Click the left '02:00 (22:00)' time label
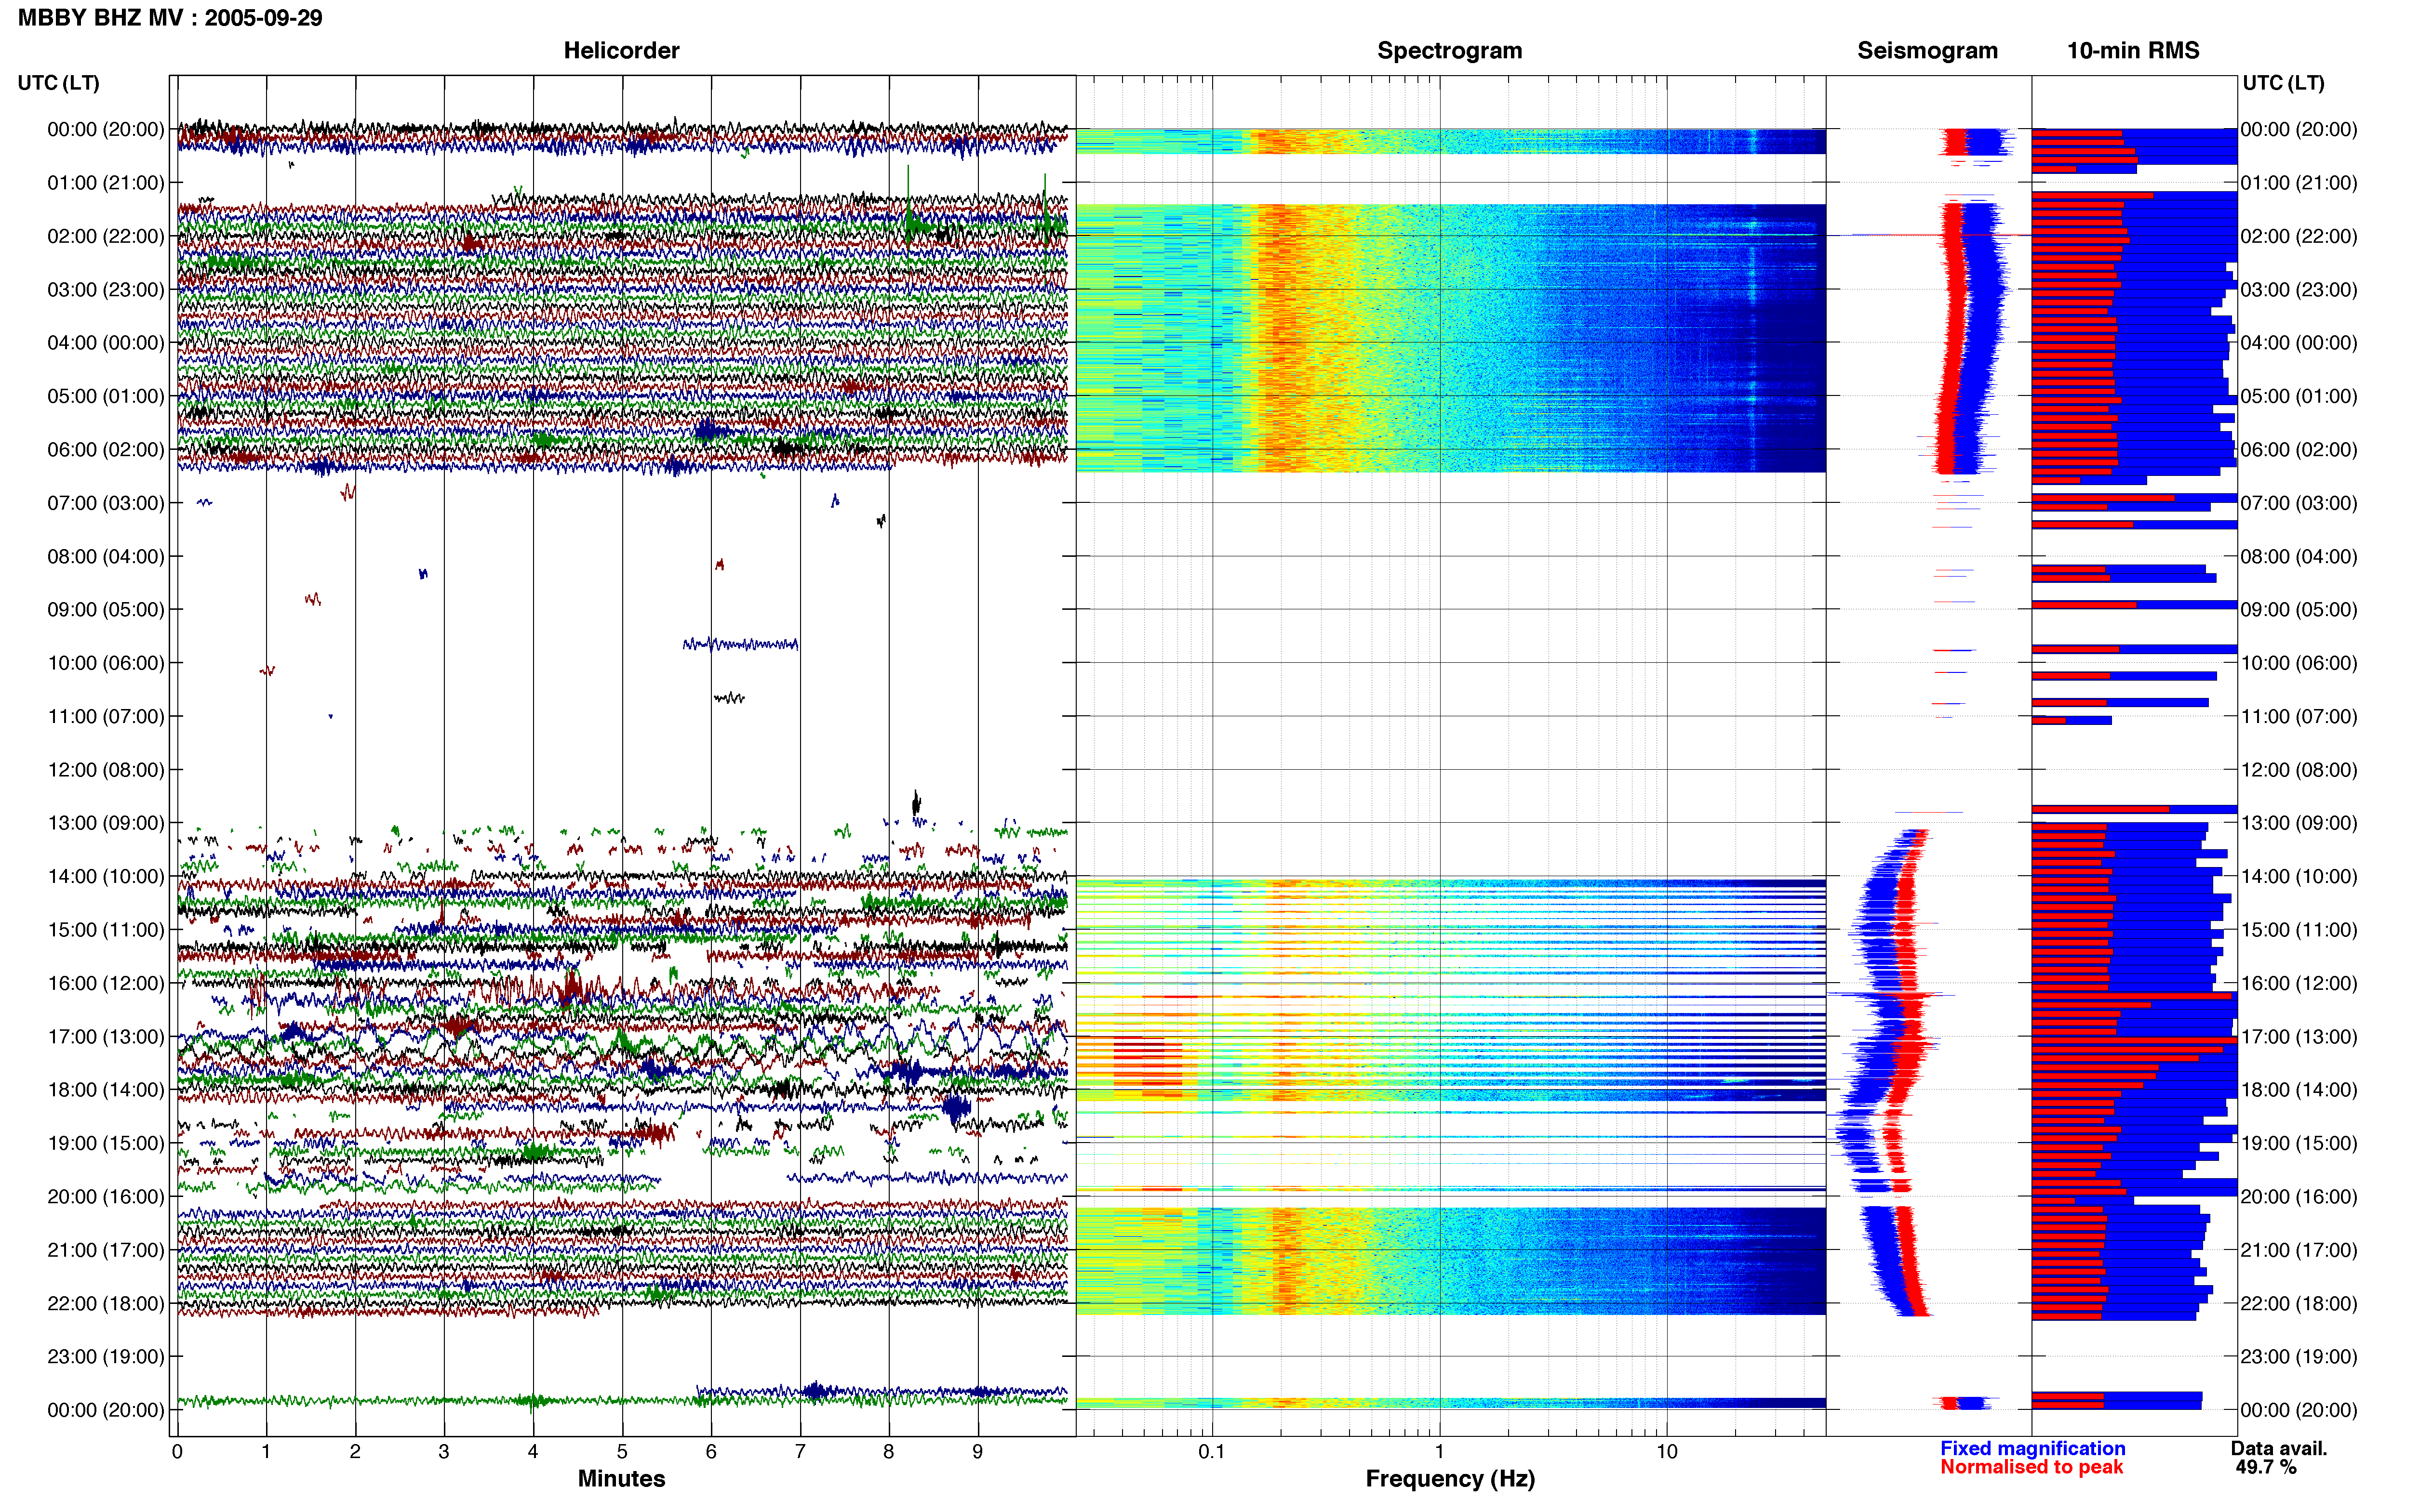 point(105,236)
